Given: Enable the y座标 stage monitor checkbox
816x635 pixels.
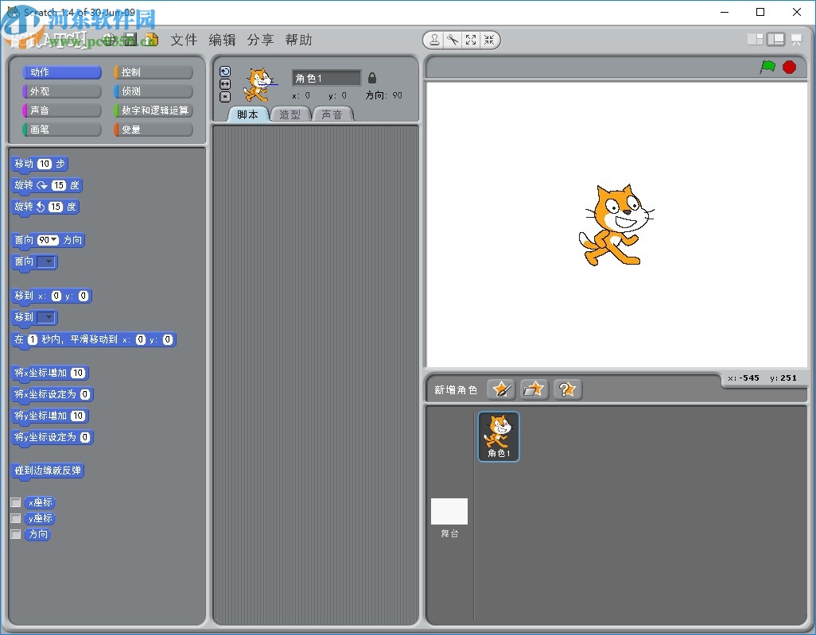Looking at the screenshot, I should pyautogui.click(x=14, y=517).
